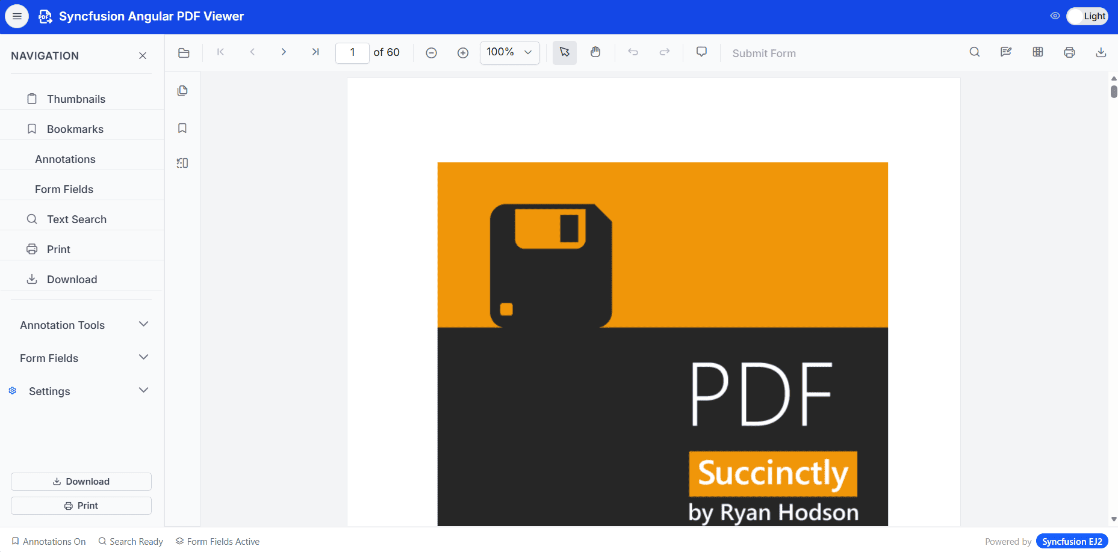Activate the pan hand tool
This screenshot has height=552, width=1118.
(x=595, y=52)
